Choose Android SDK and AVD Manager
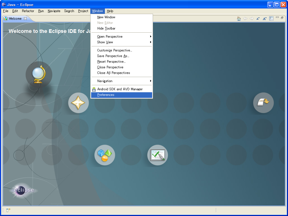Screen dimensions: 288x216 120,89
